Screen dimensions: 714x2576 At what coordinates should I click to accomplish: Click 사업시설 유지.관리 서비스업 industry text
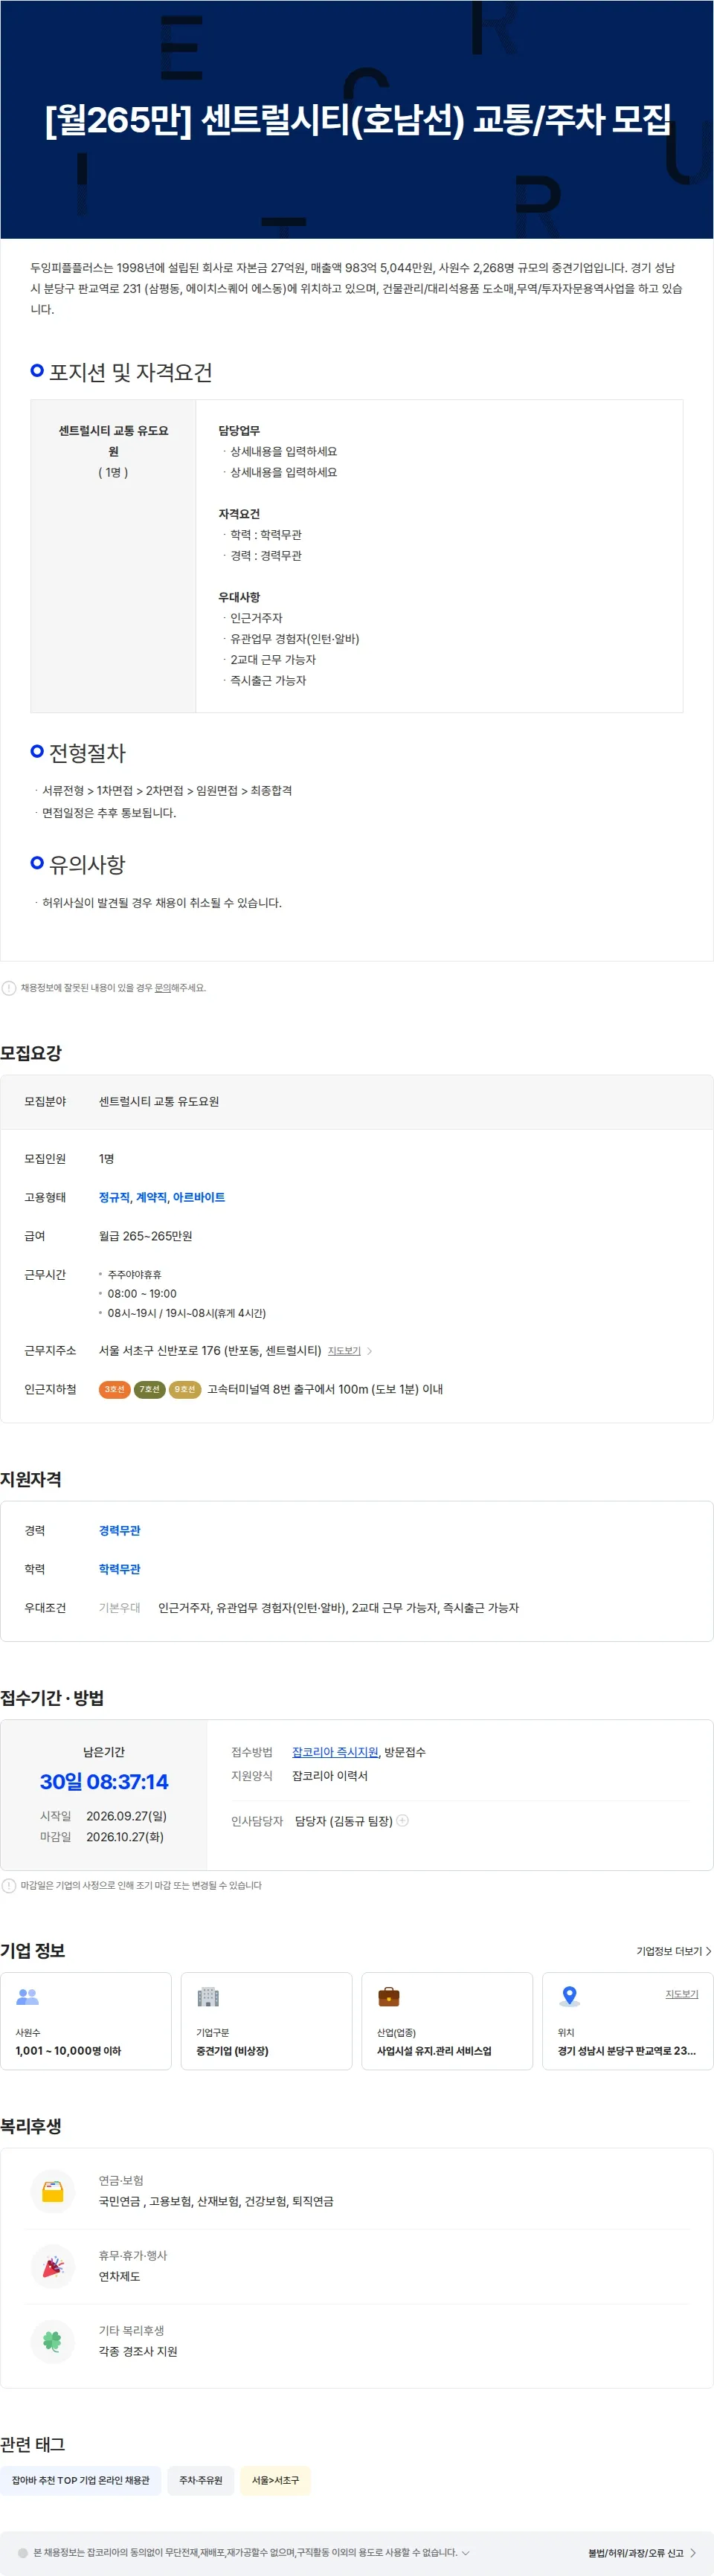(434, 2051)
